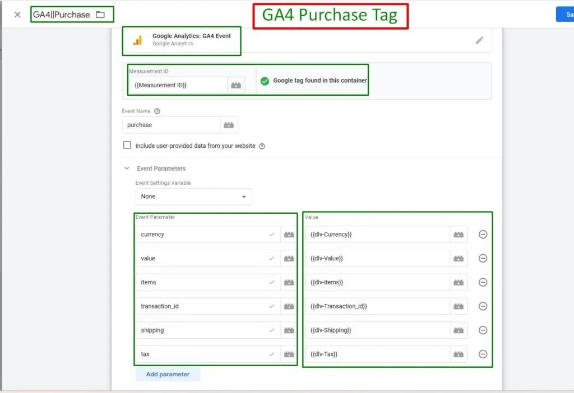Click the {{dlv-Value}} value field
Image resolution: width=574 pixels, height=393 pixels.
tap(378, 259)
